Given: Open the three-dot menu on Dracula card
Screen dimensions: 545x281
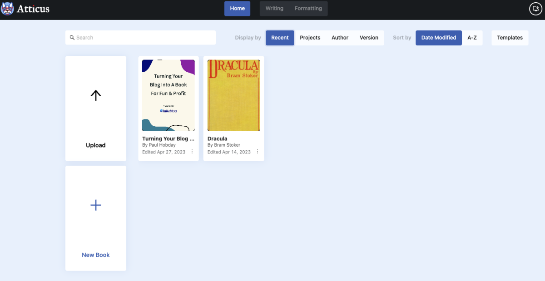Looking at the screenshot, I should [x=258, y=151].
